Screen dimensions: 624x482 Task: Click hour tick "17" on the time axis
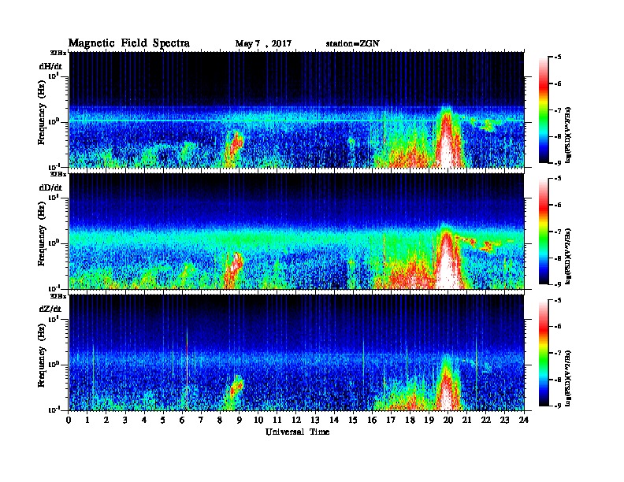click(x=392, y=421)
